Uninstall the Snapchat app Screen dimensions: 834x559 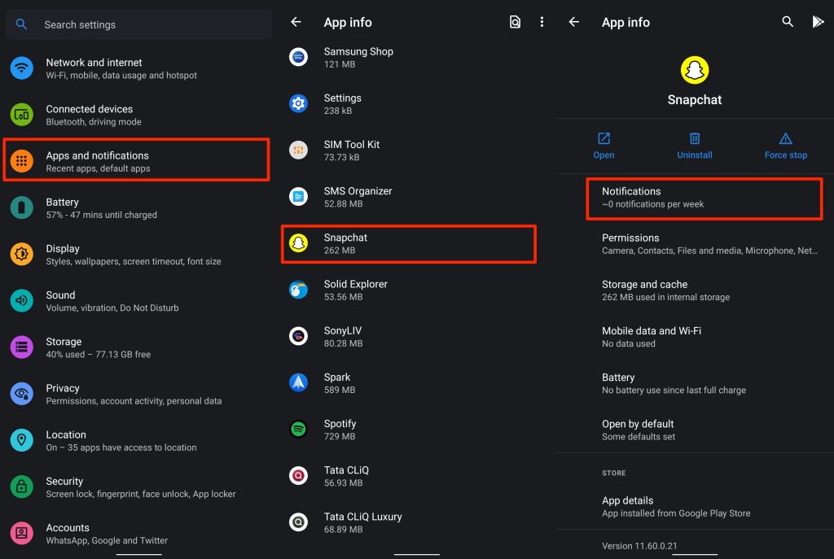(x=695, y=146)
